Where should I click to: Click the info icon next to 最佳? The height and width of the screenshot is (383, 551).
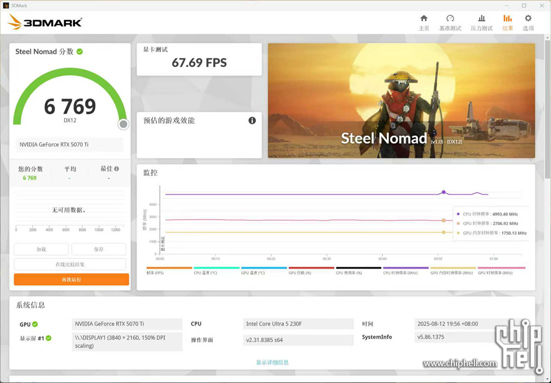(116, 168)
